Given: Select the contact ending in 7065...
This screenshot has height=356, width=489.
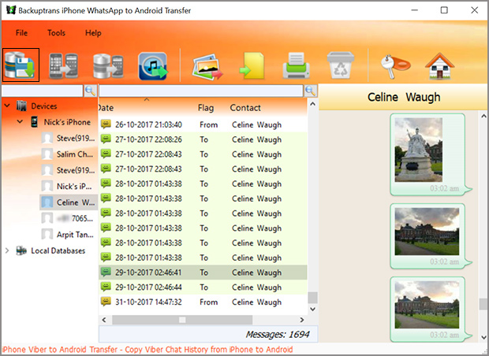Looking at the screenshot, I should pos(68,218).
